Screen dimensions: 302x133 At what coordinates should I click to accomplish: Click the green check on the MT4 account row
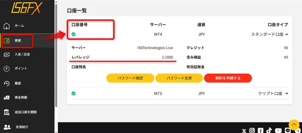pyautogui.click(x=73, y=34)
